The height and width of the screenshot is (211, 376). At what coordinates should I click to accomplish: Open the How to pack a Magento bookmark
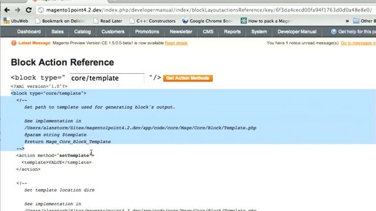click(x=266, y=21)
